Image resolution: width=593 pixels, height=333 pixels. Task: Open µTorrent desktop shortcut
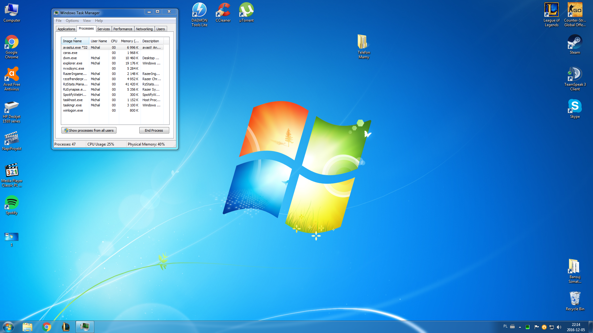[x=246, y=12]
